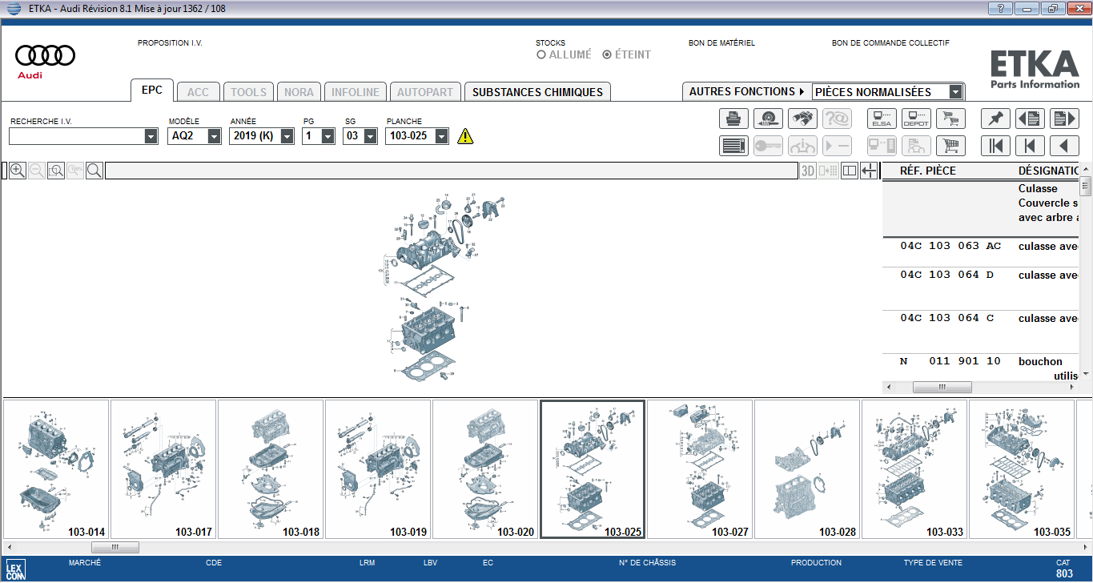
Task: Open the single shopping cart icon
Action: click(950, 146)
